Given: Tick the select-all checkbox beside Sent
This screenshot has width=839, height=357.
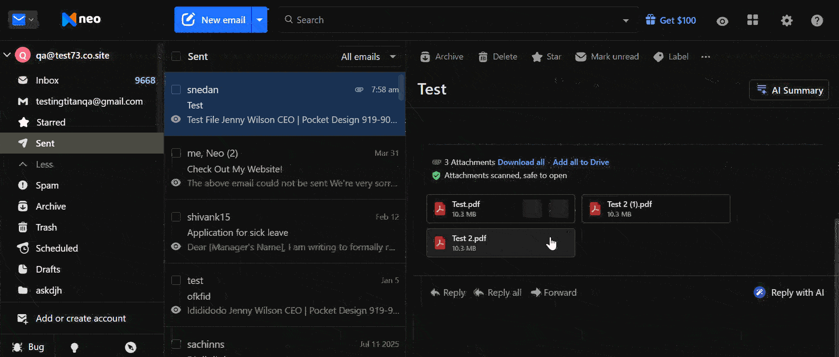Looking at the screenshot, I should [176, 56].
